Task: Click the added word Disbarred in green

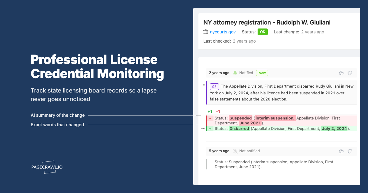Action: [x=239, y=129]
